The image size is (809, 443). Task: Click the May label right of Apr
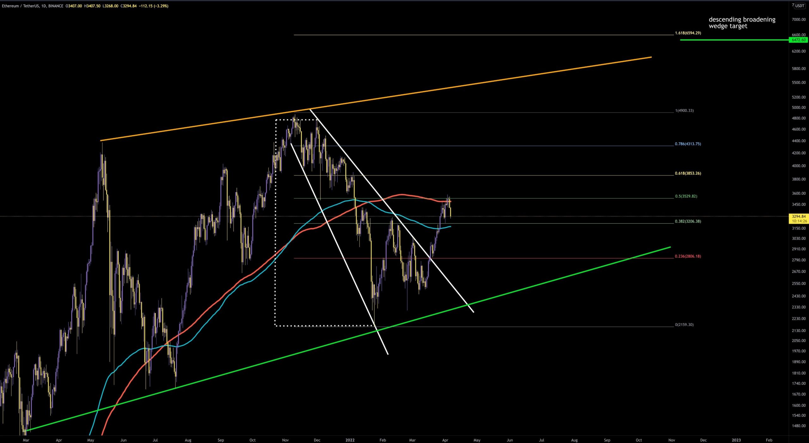coord(477,440)
